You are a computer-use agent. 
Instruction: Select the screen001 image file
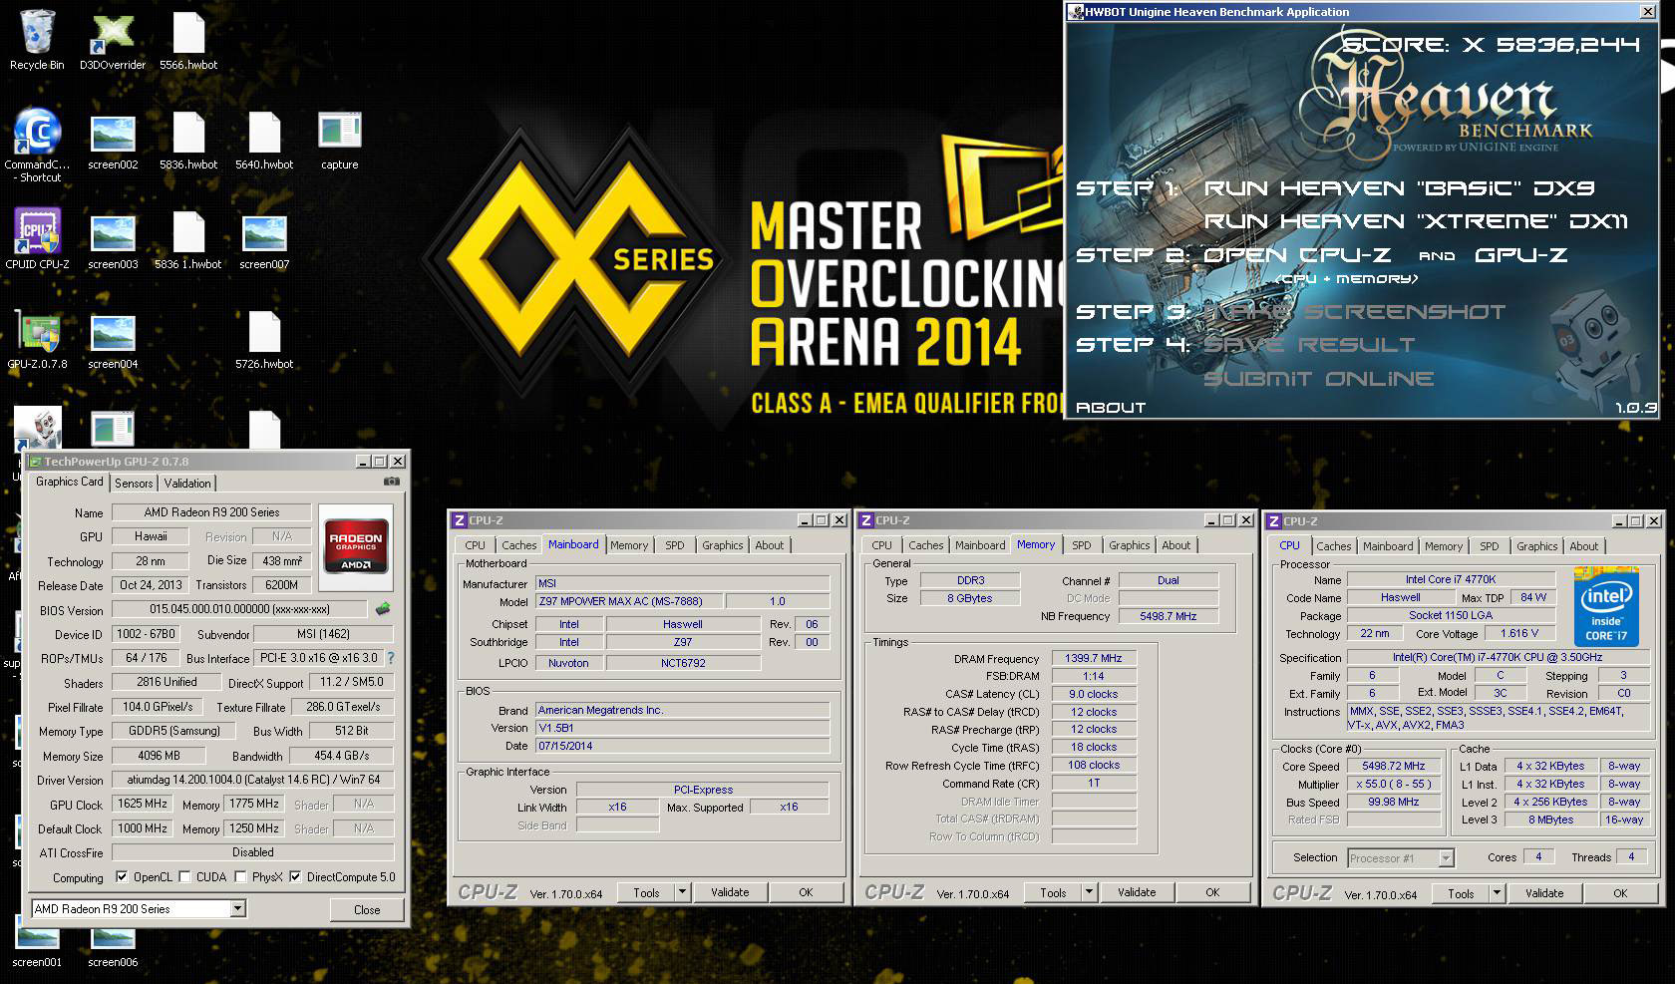(37, 947)
